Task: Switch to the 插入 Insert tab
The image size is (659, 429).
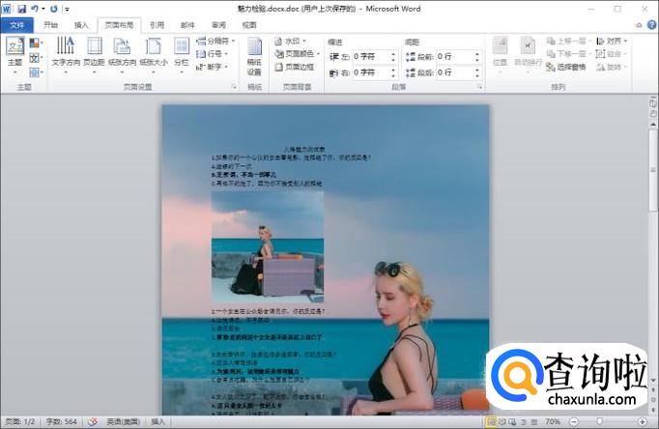Action: [81, 25]
